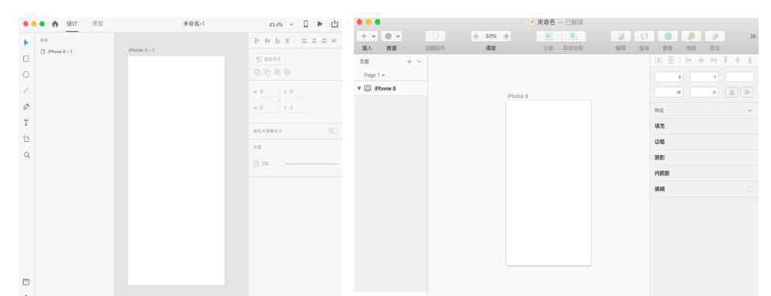Select the Ellipse tool in XD
Screen dimensions: 771x296
tap(26, 75)
